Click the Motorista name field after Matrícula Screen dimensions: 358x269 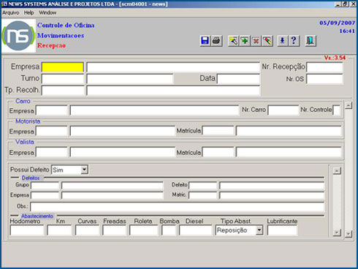[x=289, y=131]
